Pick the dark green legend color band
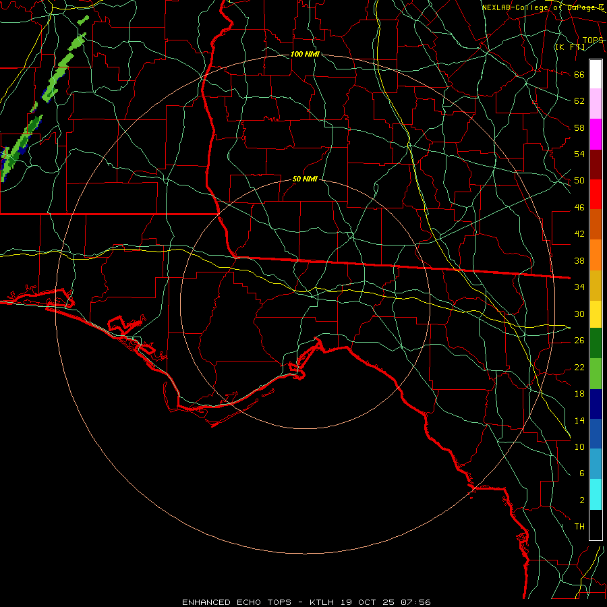This screenshot has height=607, width=607. [596, 343]
